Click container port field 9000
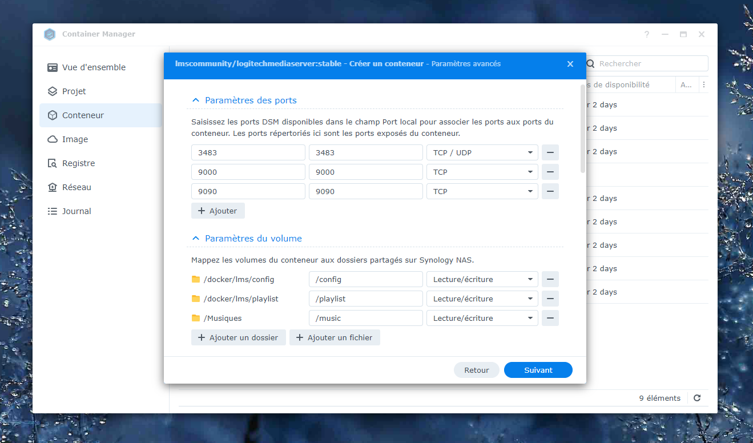 point(366,172)
